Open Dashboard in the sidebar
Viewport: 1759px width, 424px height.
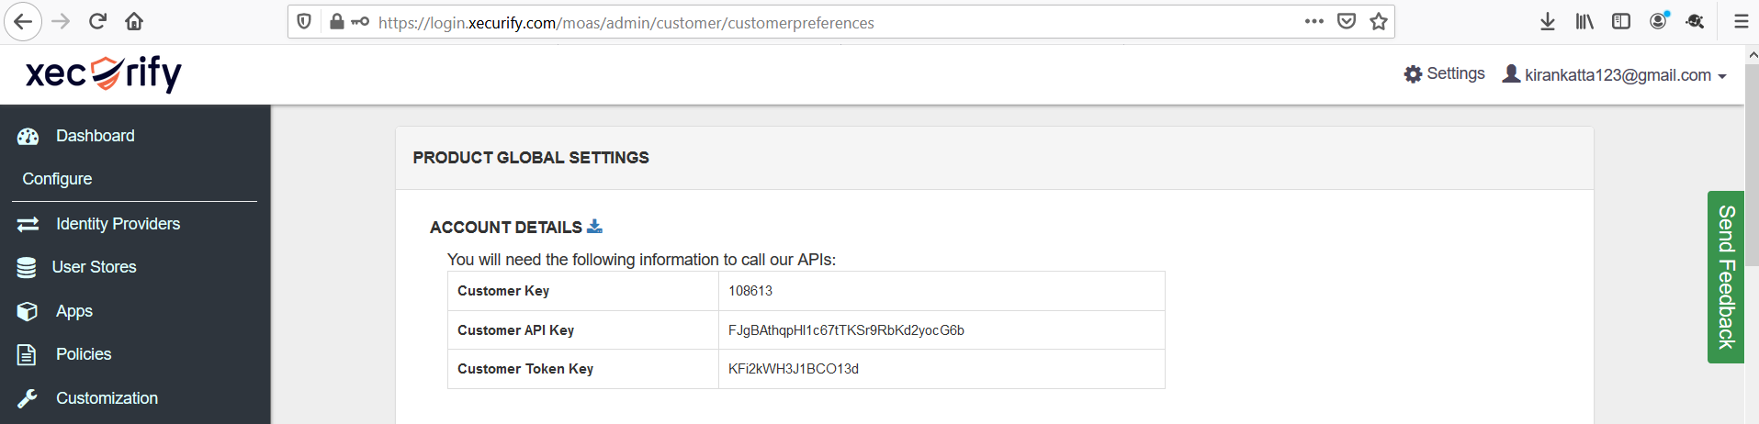coord(96,136)
